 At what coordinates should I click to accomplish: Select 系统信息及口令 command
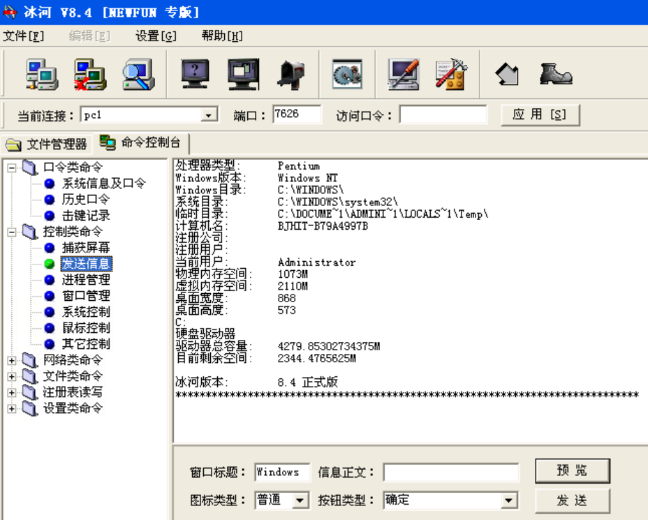[104, 184]
